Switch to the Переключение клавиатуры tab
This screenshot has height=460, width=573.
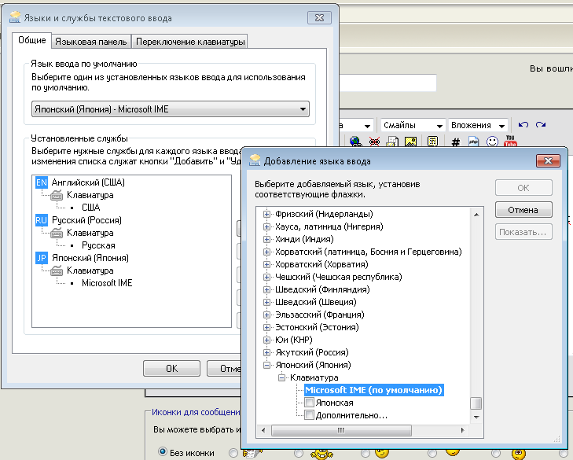click(x=190, y=42)
